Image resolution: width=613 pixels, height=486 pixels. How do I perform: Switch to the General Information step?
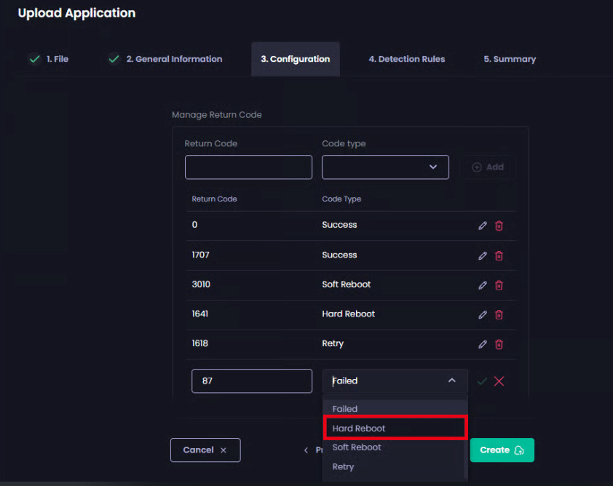pos(173,60)
